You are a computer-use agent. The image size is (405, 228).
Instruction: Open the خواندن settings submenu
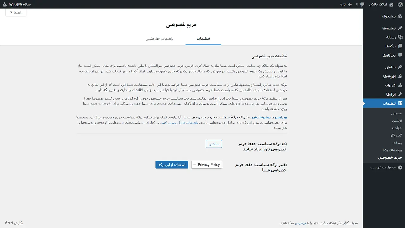(x=397, y=128)
